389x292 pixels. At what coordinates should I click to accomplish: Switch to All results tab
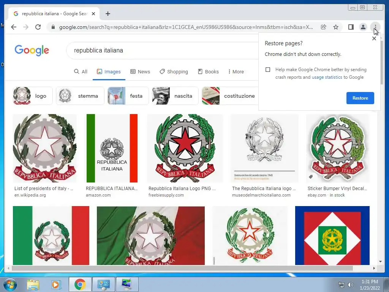(81, 72)
